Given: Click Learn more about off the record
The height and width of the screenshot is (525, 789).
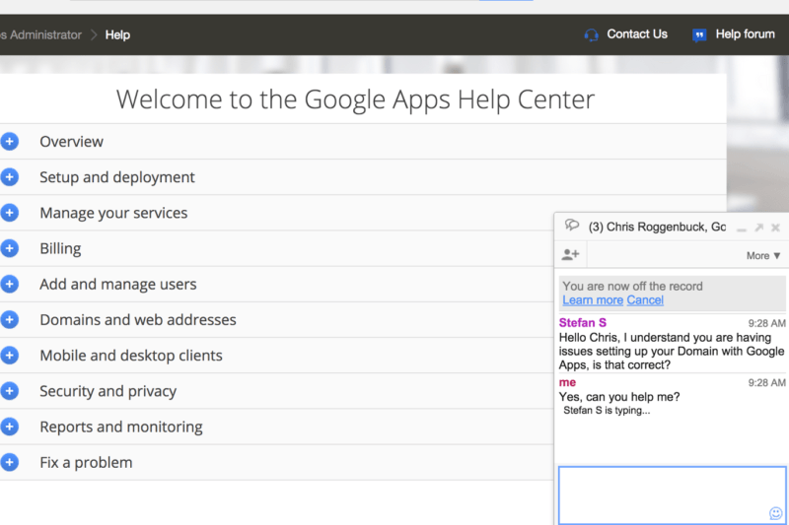Looking at the screenshot, I should 593,299.
